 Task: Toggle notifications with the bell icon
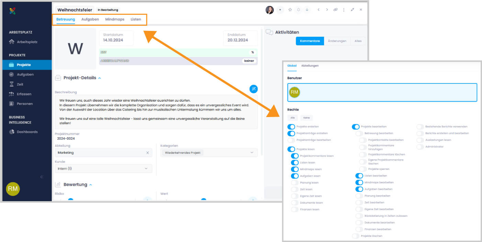(x=298, y=10)
